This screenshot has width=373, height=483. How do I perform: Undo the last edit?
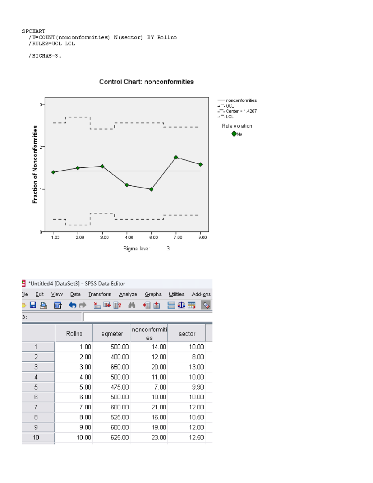72,305
